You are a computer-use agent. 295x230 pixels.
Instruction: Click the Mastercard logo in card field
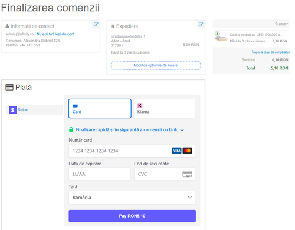tap(187, 151)
